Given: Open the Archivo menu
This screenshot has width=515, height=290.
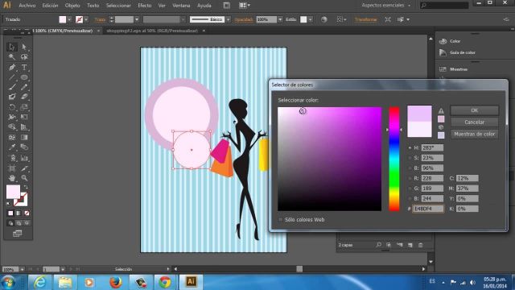Looking at the screenshot, I should pyautogui.click(x=27, y=6).
